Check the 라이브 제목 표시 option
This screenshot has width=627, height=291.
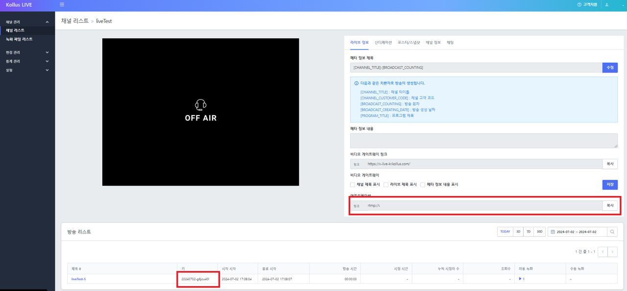[x=386, y=185]
